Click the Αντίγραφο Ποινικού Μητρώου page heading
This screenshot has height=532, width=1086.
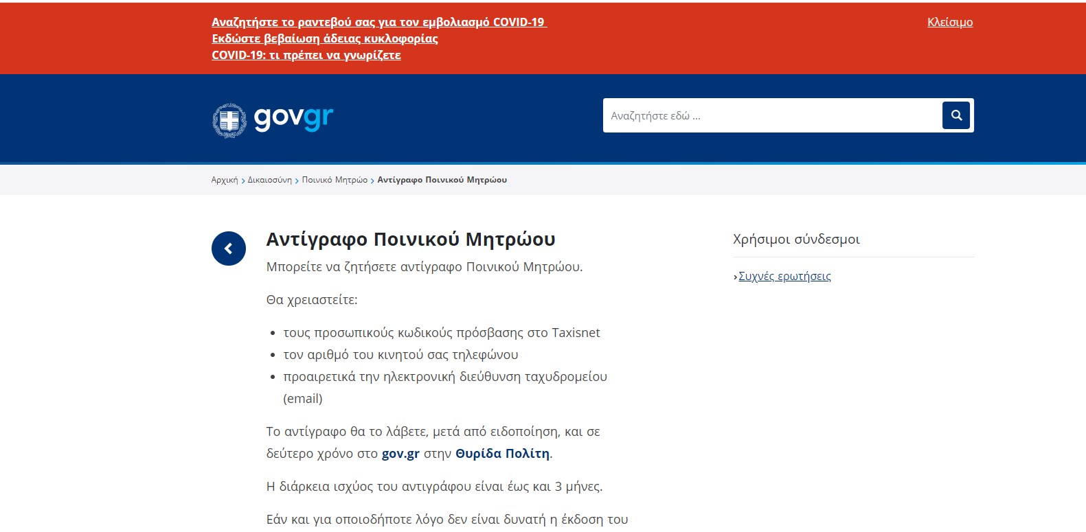[x=410, y=239]
